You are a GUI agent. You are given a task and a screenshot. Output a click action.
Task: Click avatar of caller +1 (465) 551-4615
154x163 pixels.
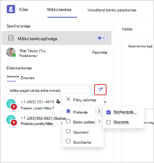point(11,104)
